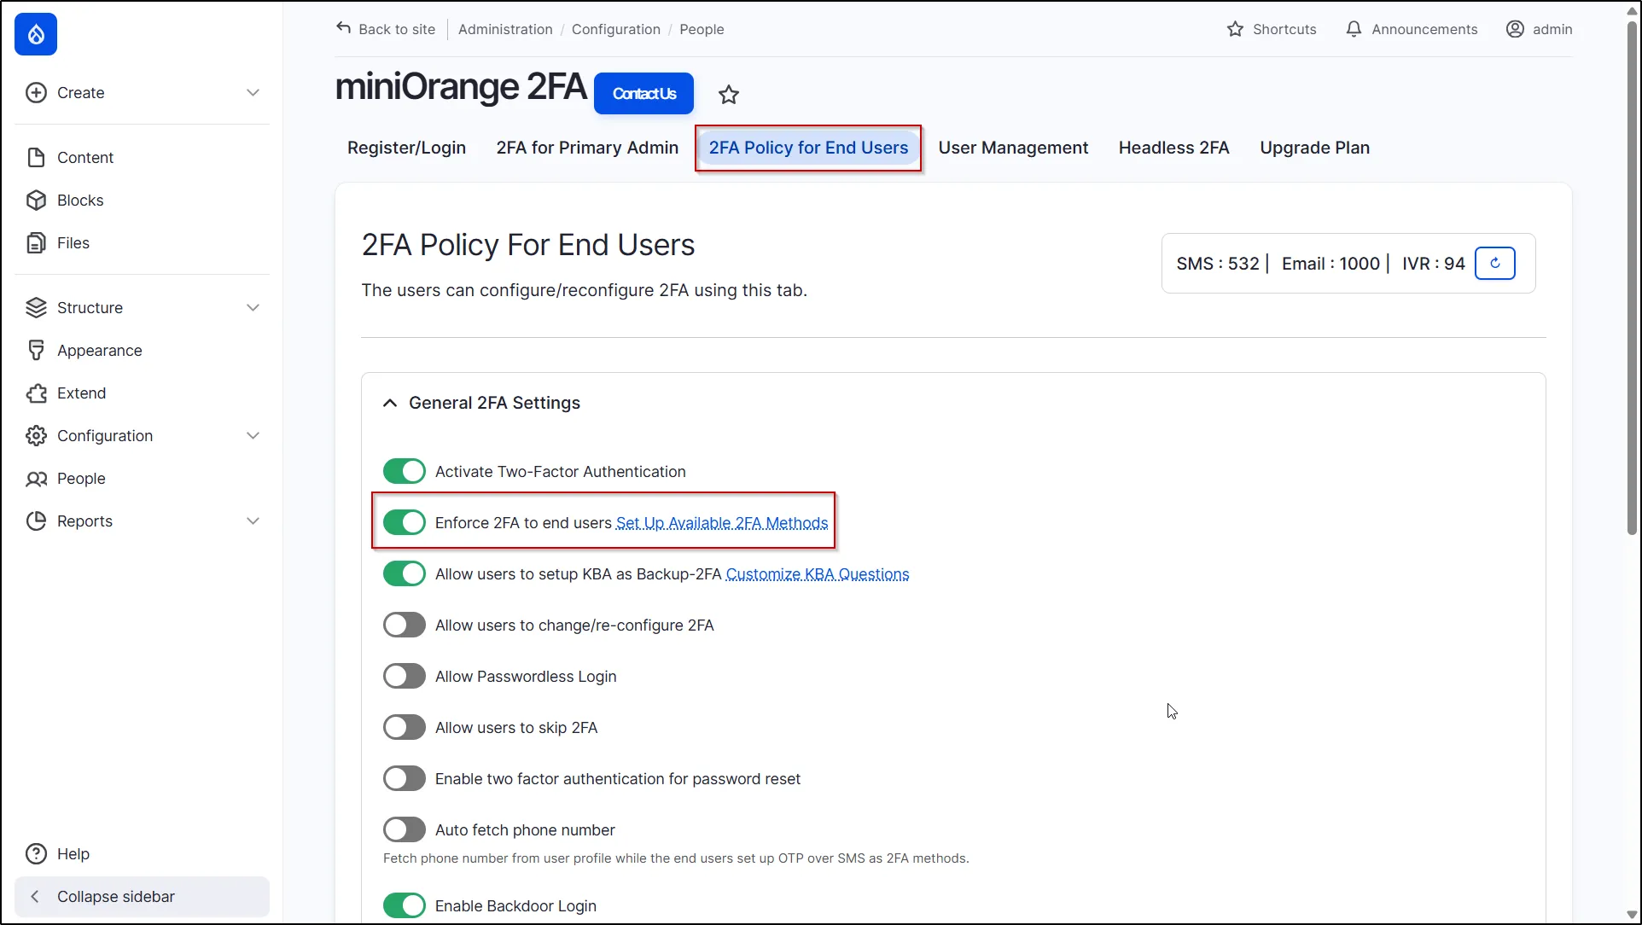The image size is (1642, 925).
Task: Click the Blocks cube icon
Action: 36,201
